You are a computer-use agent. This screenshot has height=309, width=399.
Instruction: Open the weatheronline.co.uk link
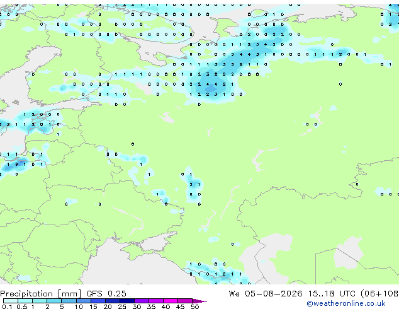point(346,303)
